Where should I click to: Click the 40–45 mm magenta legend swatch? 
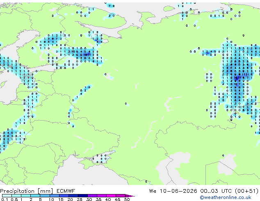[x=111, y=196]
